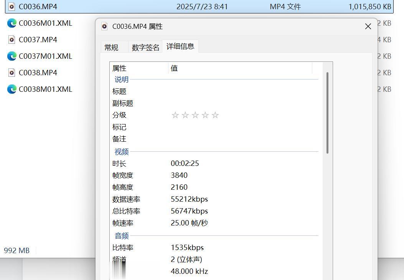Click the file name C0036.MP4 text
Screen dimensions: 404x280
[38, 7]
